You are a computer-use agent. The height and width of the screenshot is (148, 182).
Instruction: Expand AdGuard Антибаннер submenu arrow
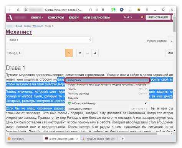pos(146,103)
